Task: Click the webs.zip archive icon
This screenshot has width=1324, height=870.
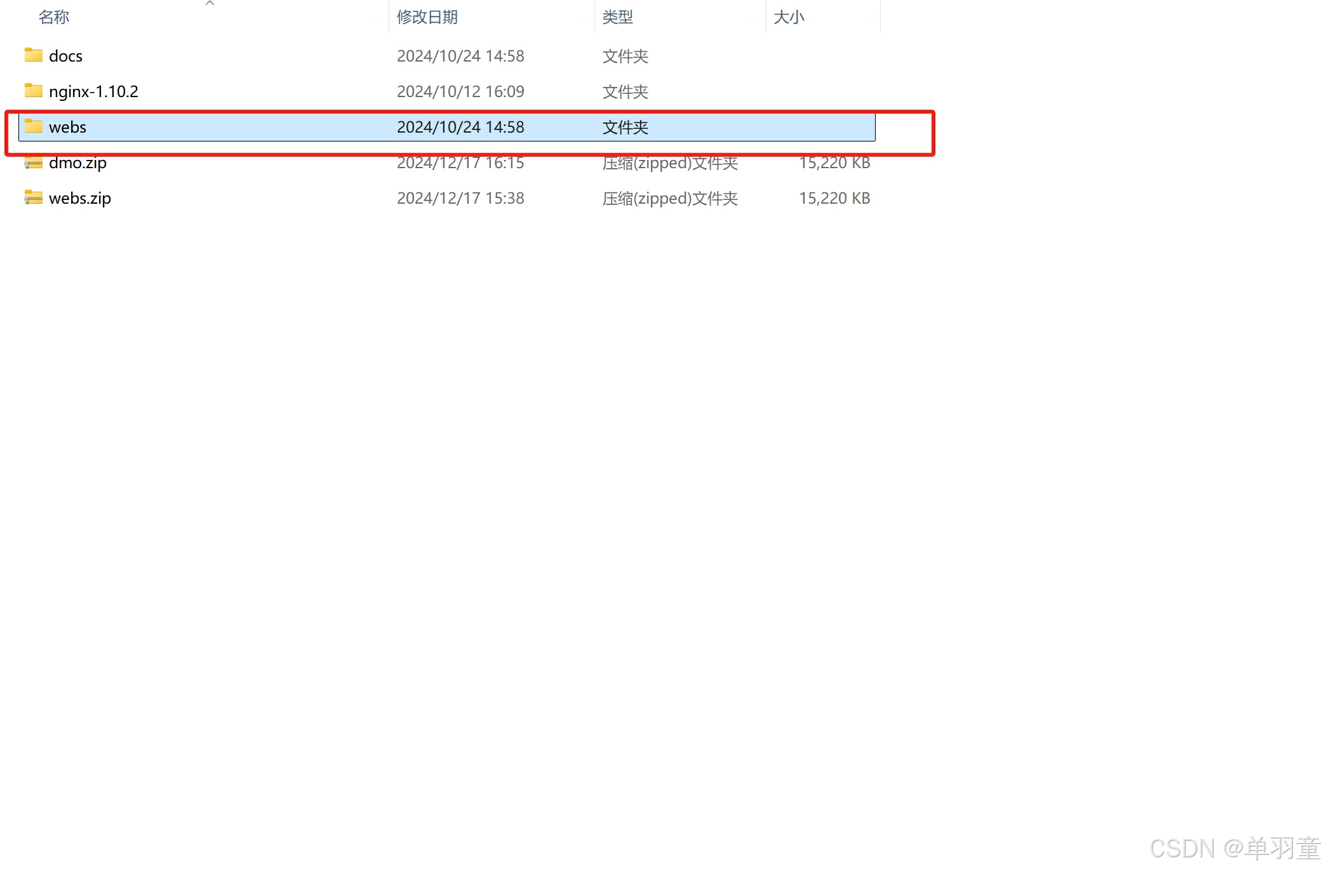Action: pos(33,197)
